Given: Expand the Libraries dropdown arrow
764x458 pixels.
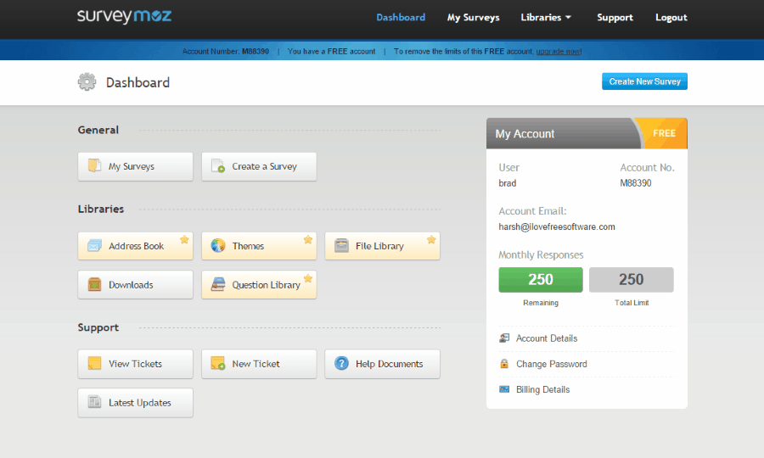Looking at the screenshot, I should pyautogui.click(x=568, y=18).
